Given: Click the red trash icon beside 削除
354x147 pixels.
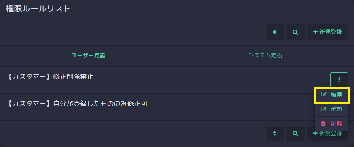Looking at the screenshot, I should pos(323,124).
